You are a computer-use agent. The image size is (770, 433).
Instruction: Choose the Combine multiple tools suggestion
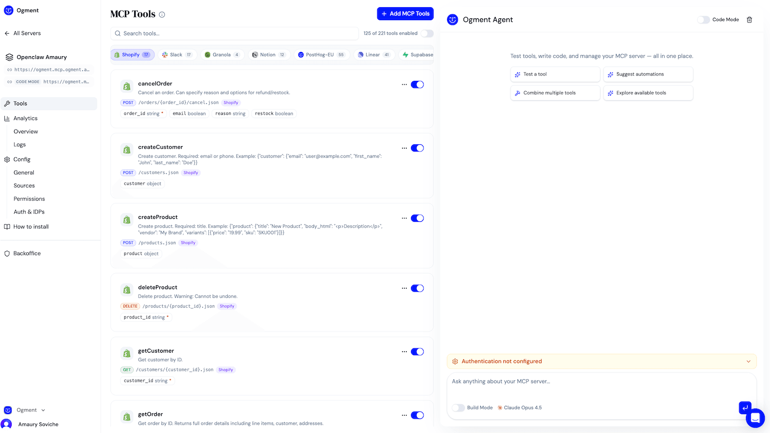pos(555,93)
